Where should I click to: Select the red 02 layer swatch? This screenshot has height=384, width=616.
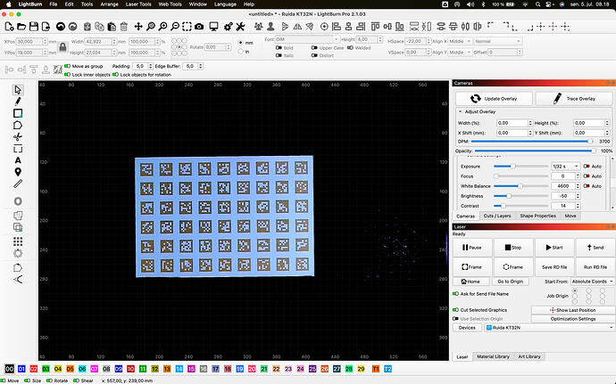pos(34,369)
